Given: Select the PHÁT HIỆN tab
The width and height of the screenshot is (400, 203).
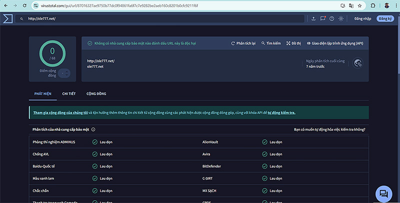Looking at the screenshot, I should point(43,94).
